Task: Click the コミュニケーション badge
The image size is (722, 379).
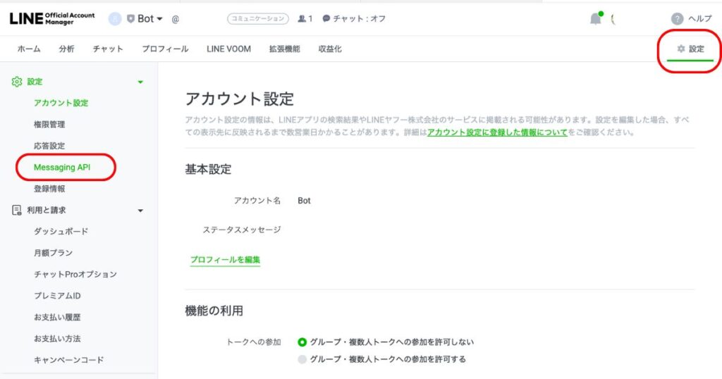Action: pyautogui.click(x=258, y=19)
